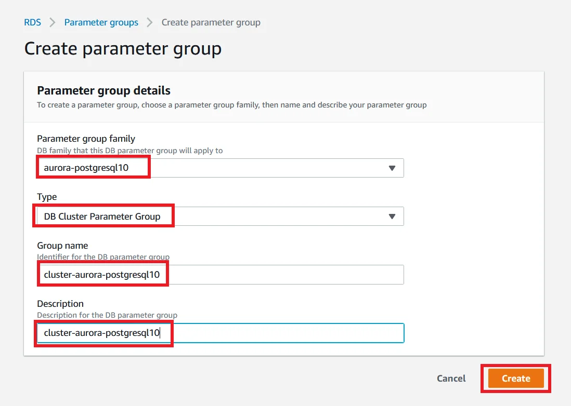This screenshot has height=406, width=571.
Task: Click 'Description for the DB parameter group' hint
Action: [107, 315]
